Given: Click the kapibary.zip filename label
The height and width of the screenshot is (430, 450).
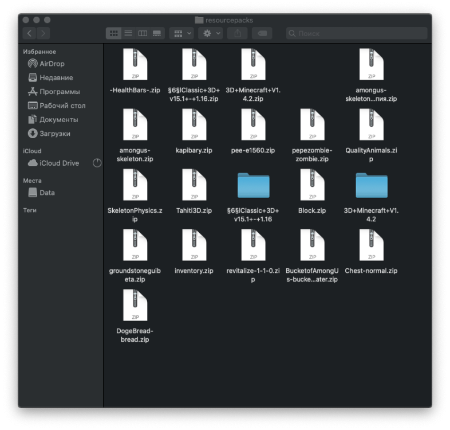Looking at the screenshot, I should click(194, 150).
